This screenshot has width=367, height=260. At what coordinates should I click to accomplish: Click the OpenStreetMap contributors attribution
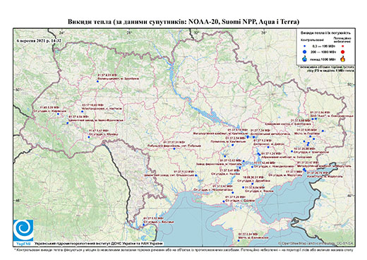[x=315, y=243]
